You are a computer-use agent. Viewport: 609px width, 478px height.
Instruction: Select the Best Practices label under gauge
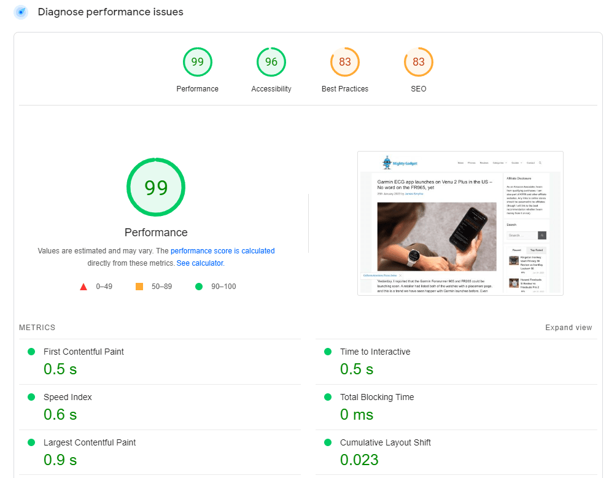coord(344,89)
